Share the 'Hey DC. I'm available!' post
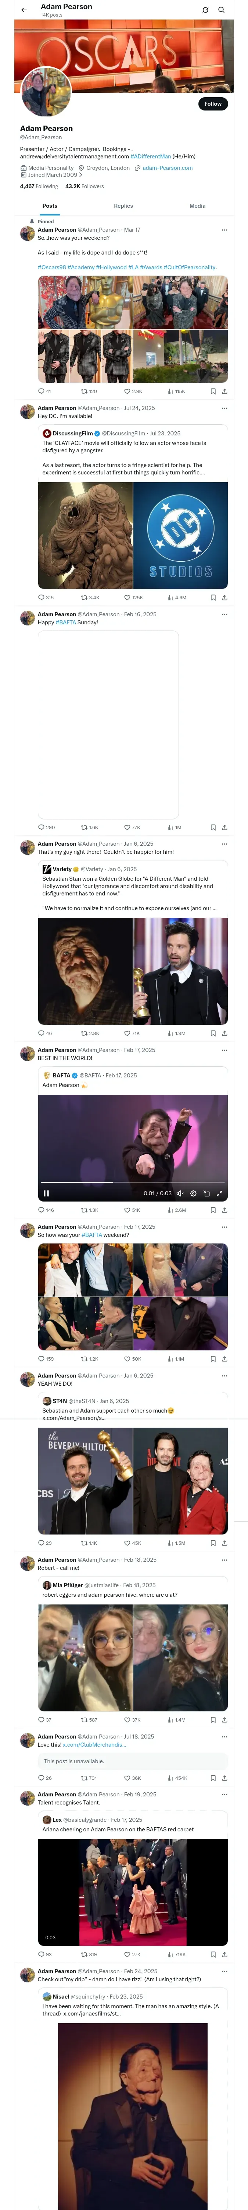248x2210 pixels. pos(224,597)
